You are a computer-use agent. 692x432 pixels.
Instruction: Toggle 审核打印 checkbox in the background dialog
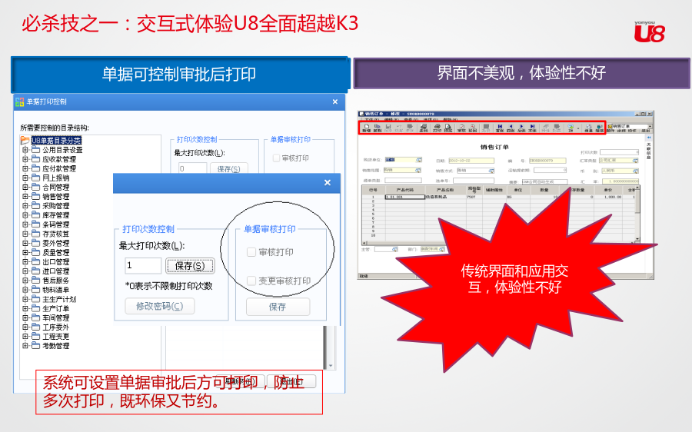[x=276, y=158]
